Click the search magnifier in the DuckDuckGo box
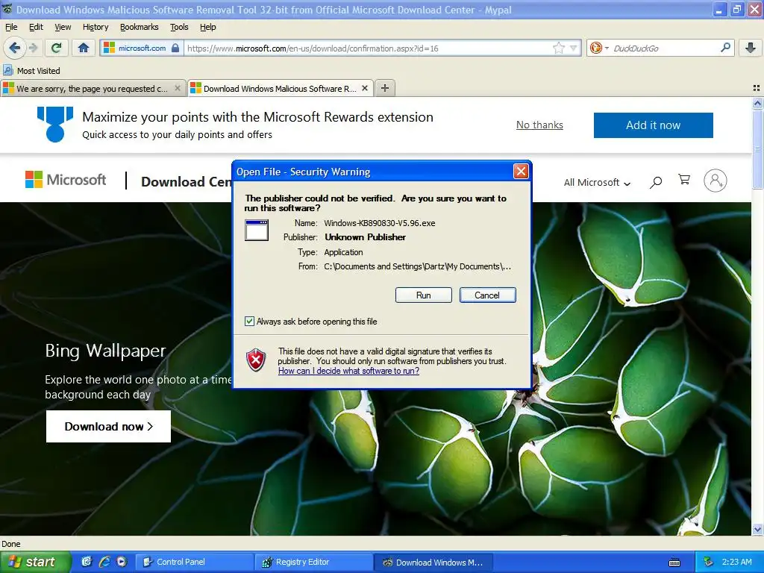The height and width of the screenshot is (573, 764). tap(725, 47)
